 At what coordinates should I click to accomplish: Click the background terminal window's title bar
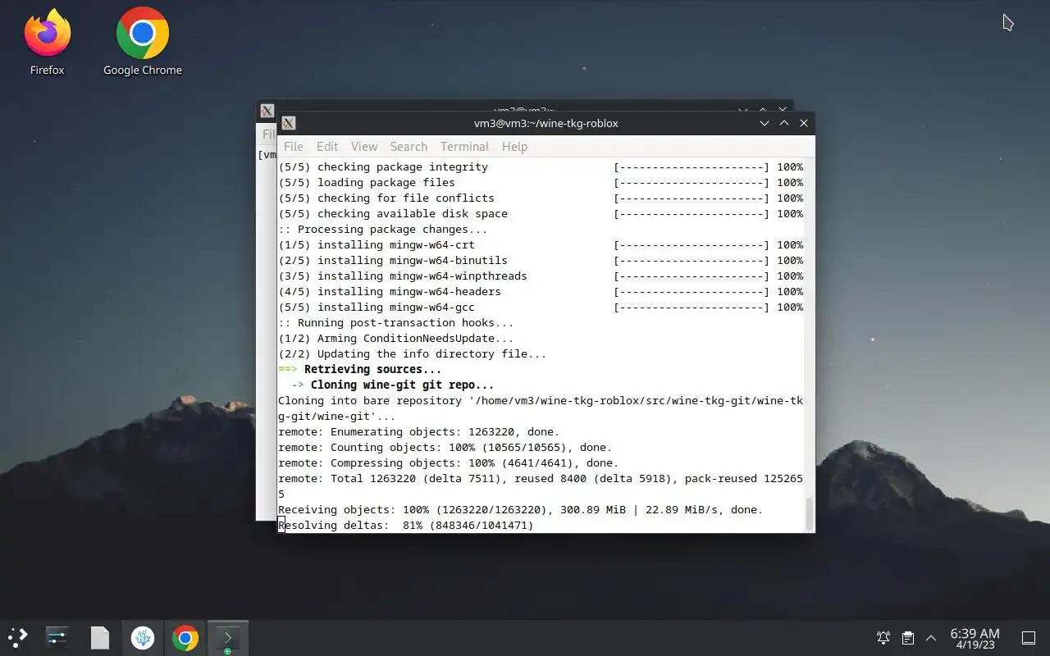(x=525, y=107)
